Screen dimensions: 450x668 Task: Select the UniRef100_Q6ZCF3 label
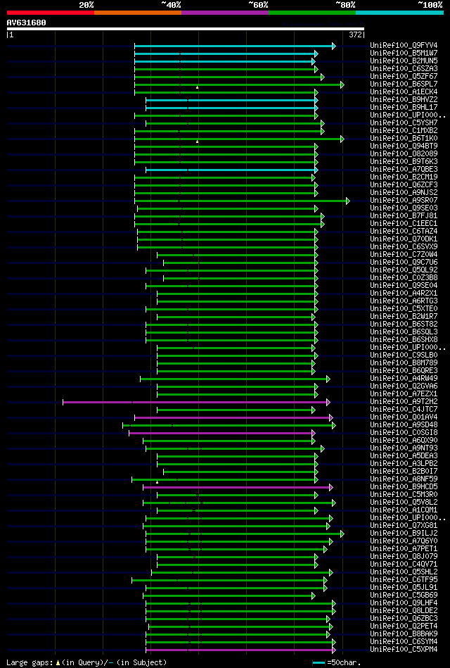pyautogui.click(x=404, y=184)
